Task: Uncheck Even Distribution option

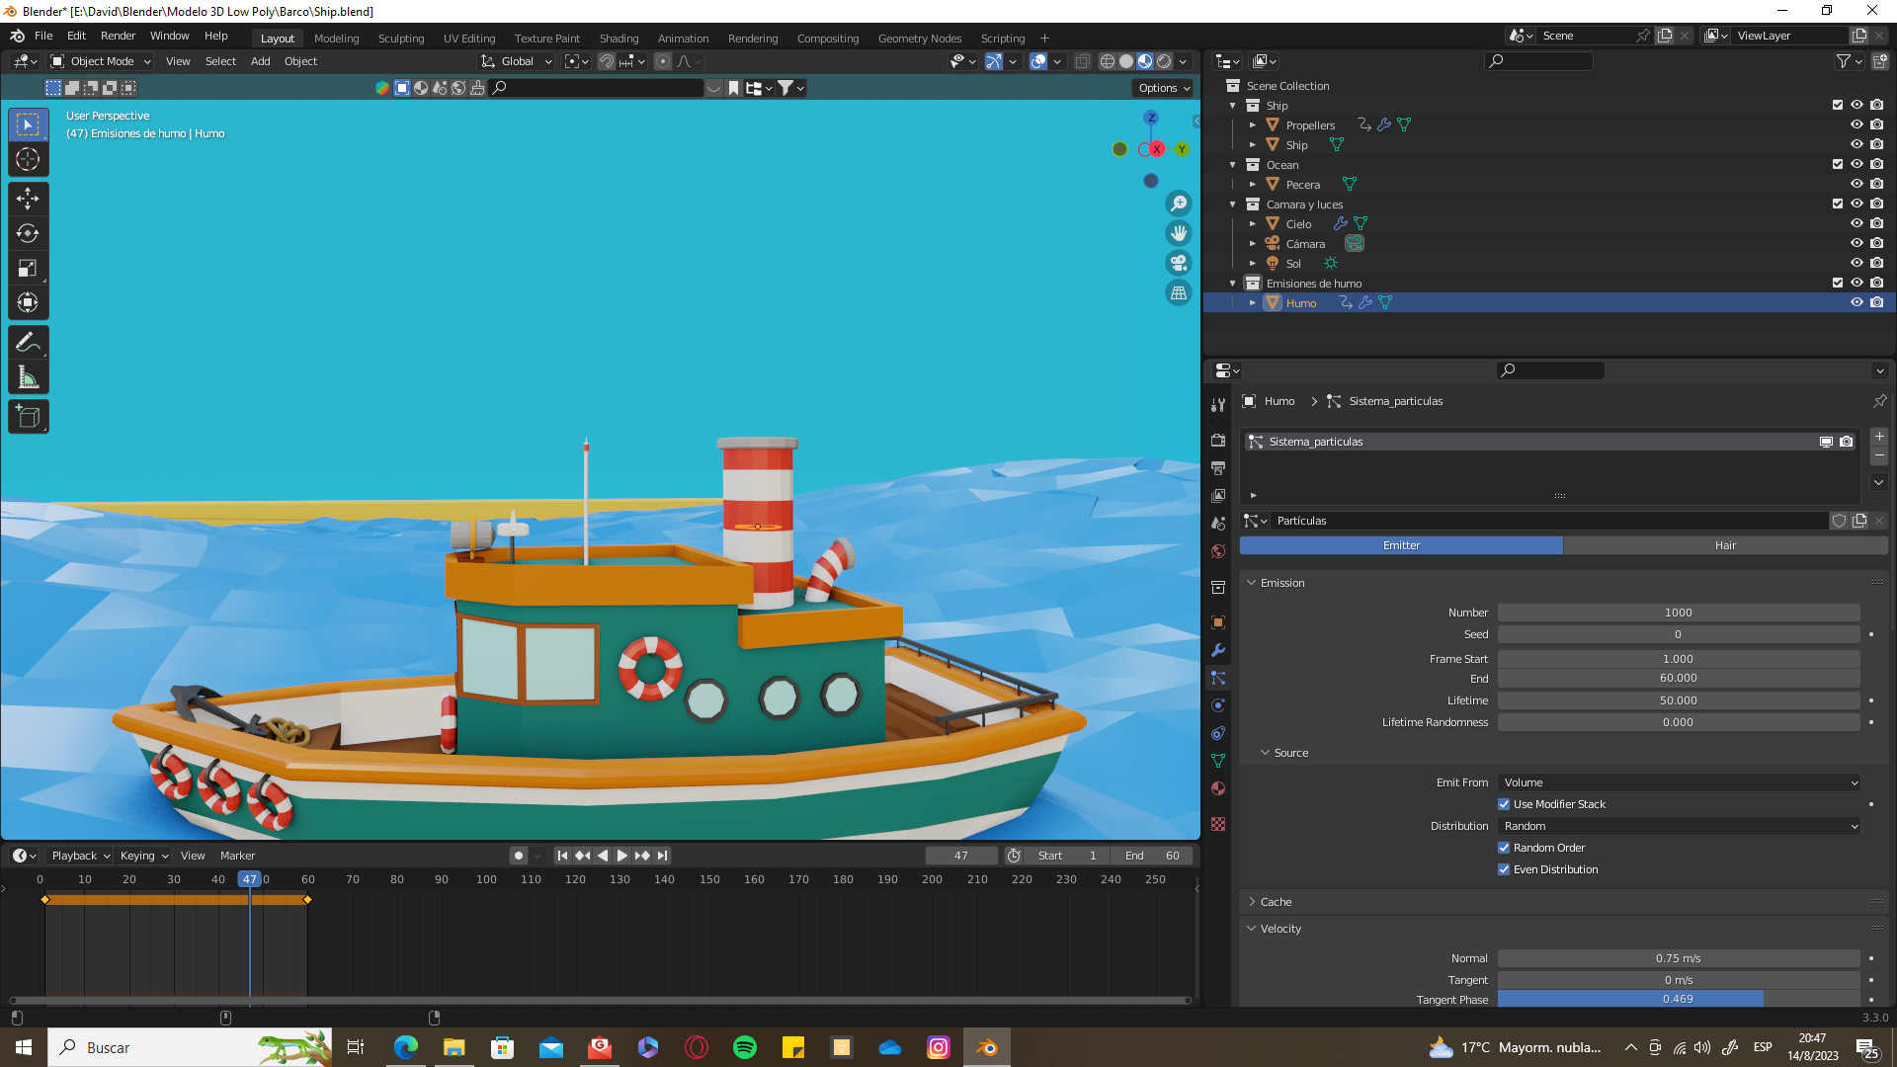Action: click(1504, 869)
